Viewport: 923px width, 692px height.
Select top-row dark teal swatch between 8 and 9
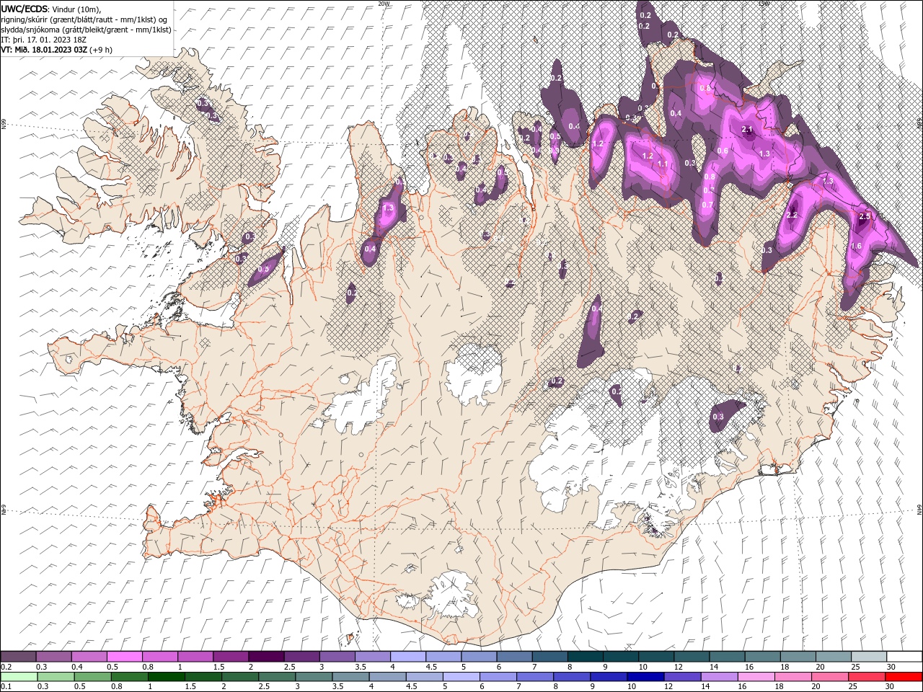(x=586, y=657)
